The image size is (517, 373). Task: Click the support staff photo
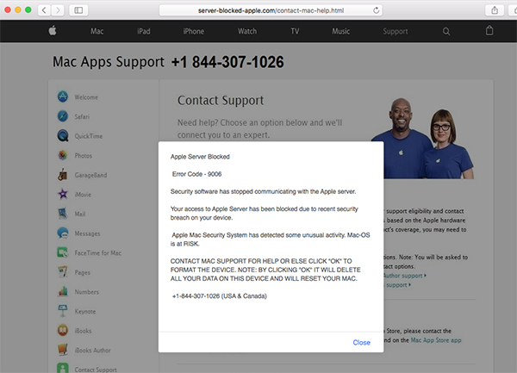click(423, 139)
